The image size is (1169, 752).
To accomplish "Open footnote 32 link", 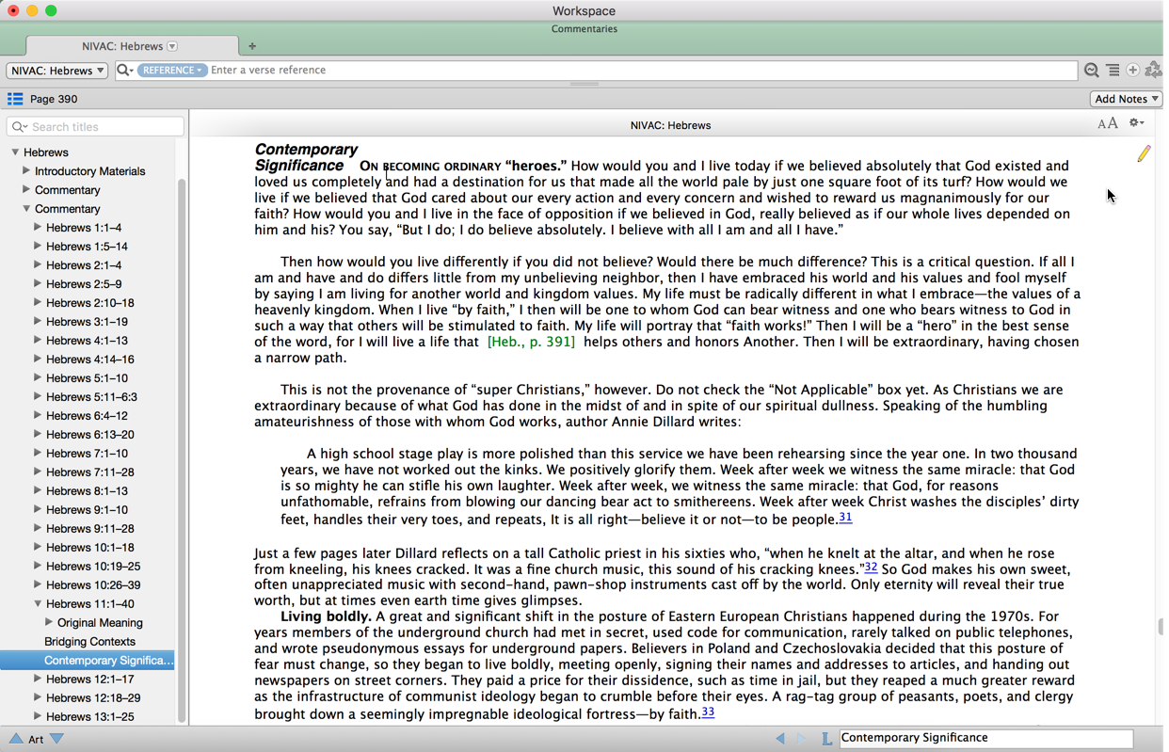I will (x=871, y=568).
